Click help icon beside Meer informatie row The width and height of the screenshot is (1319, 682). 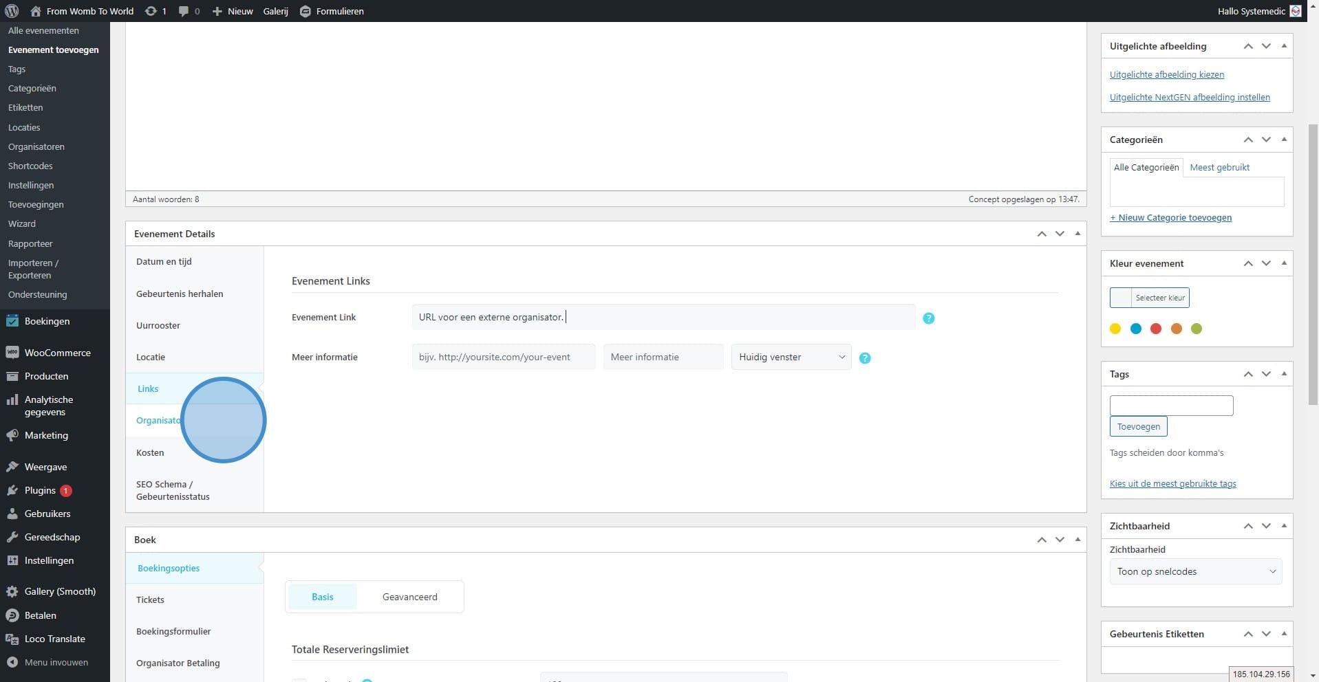click(x=865, y=358)
